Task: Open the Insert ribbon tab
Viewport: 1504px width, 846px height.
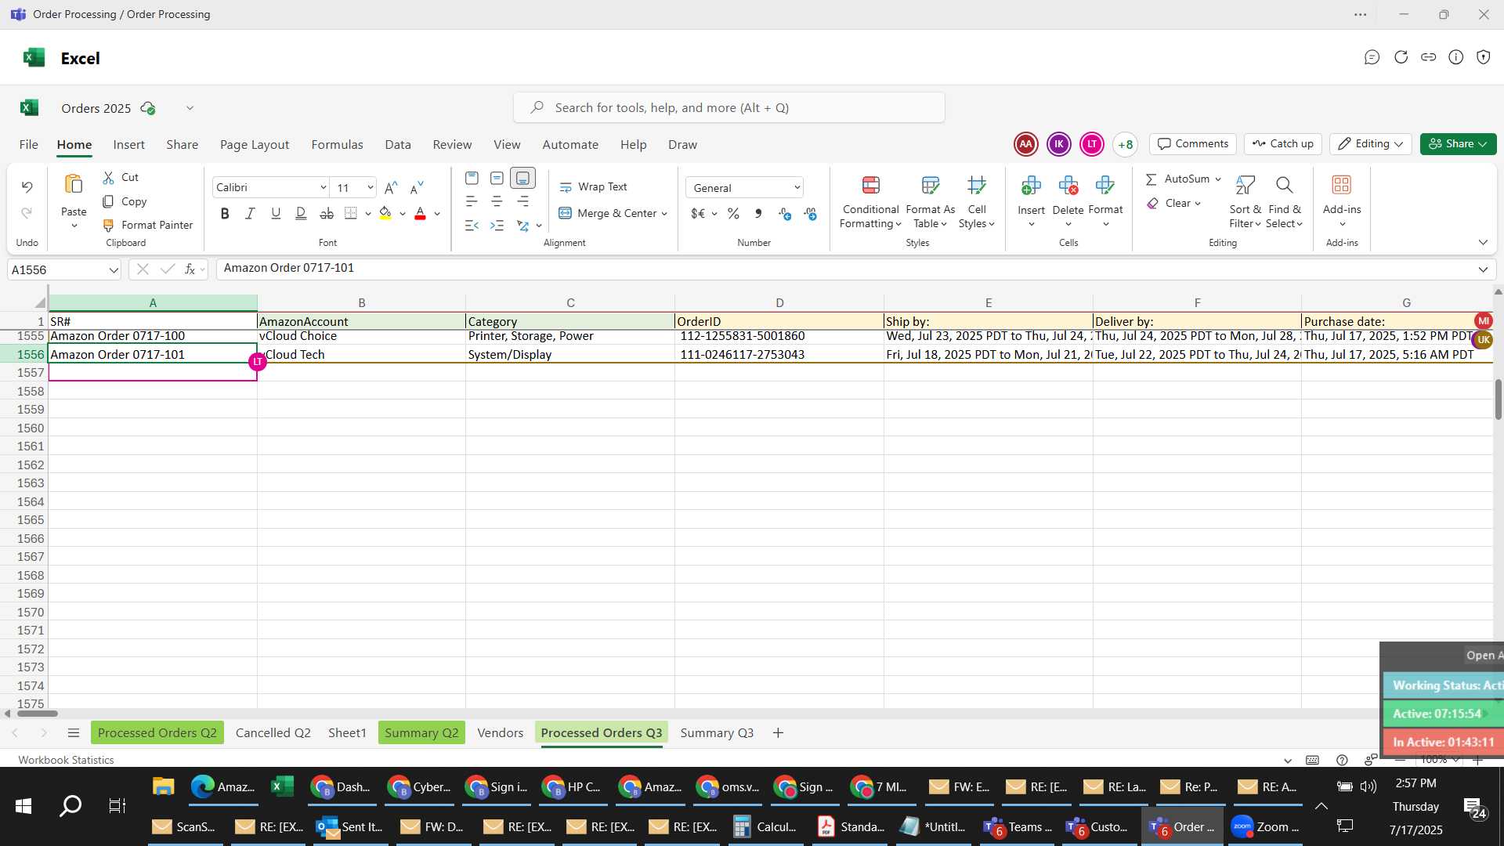Action: click(128, 144)
